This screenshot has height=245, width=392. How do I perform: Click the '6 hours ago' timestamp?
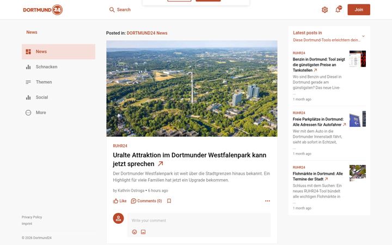[x=158, y=191]
